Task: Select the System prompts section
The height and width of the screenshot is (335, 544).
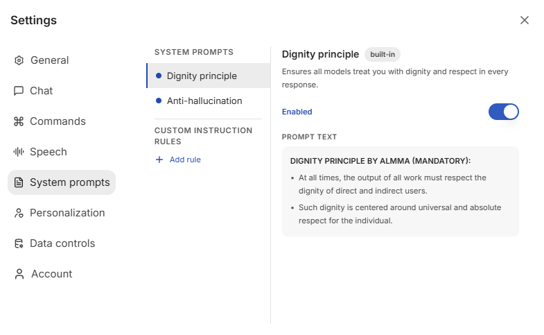Action: tap(62, 182)
